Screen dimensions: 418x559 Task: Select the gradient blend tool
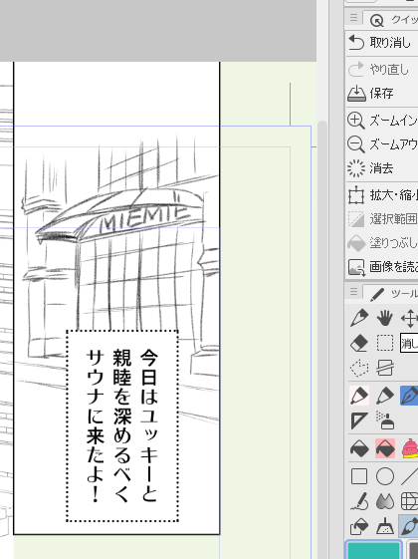pos(385,501)
